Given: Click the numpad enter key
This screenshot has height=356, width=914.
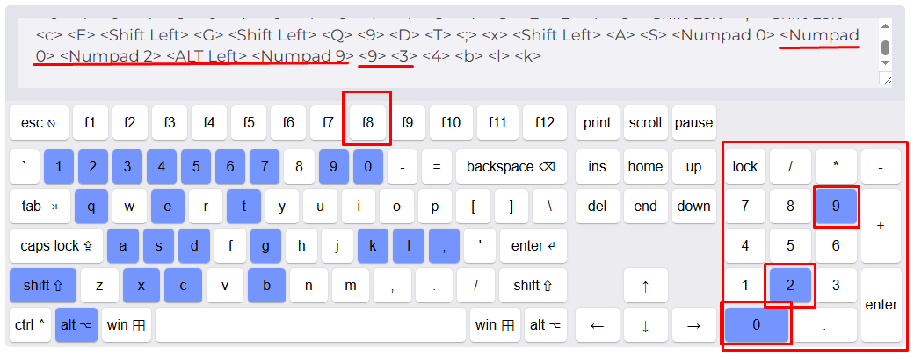Looking at the screenshot, I should [881, 305].
